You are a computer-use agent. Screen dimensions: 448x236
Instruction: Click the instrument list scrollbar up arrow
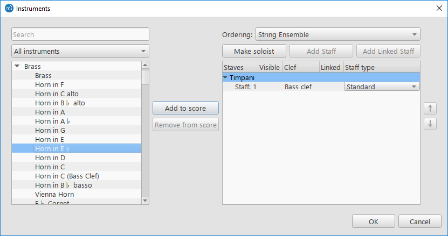click(145, 66)
